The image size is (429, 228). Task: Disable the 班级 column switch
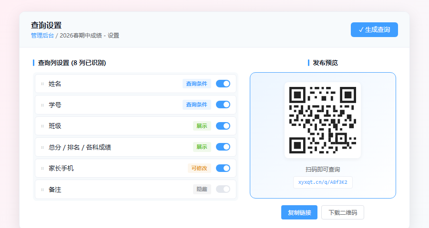click(x=223, y=126)
